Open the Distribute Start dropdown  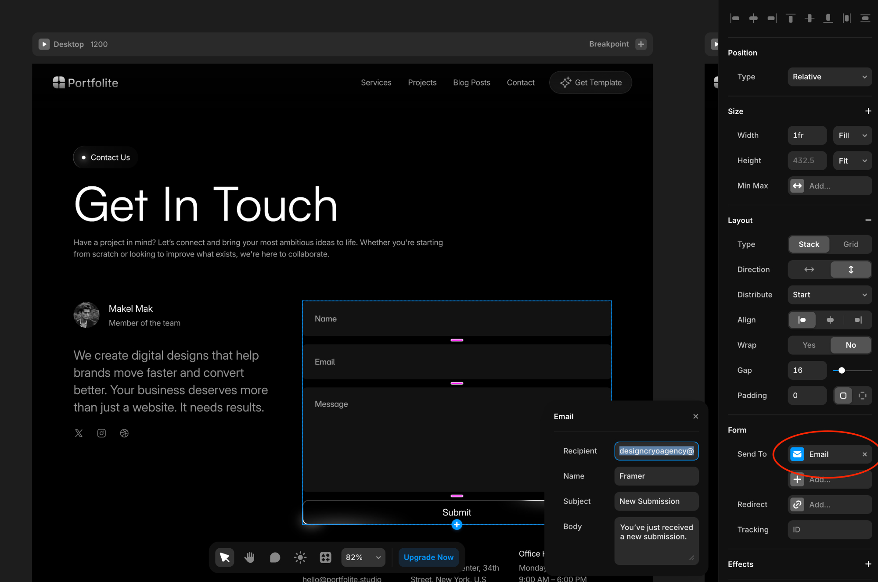coord(829,295)
